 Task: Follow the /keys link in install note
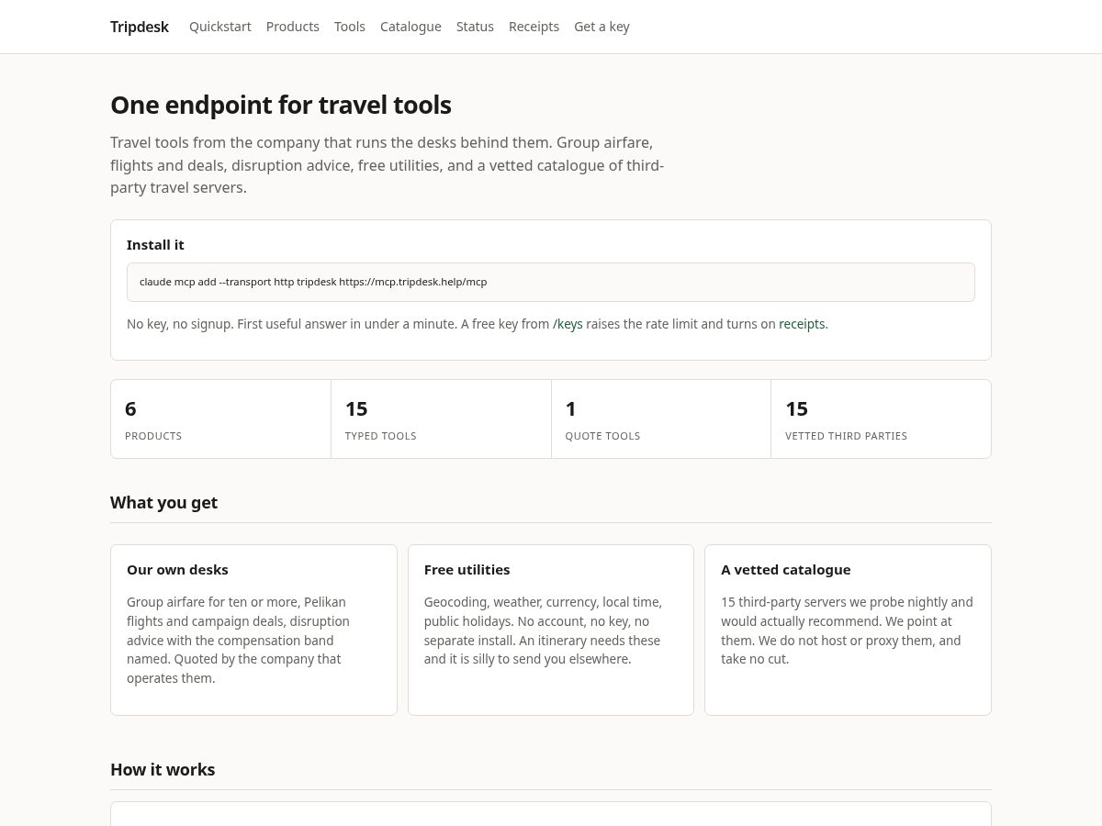coord(568,324)
